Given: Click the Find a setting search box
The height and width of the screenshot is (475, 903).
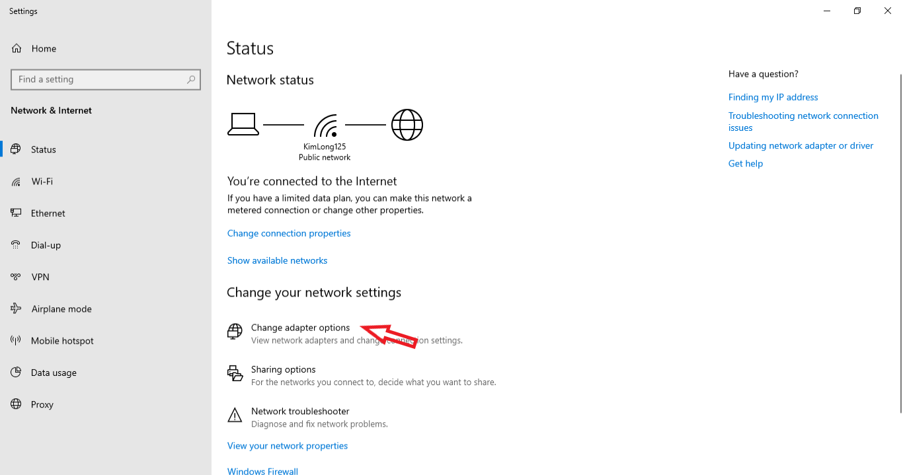Looking at the screenshot, I should pos(106,79).
